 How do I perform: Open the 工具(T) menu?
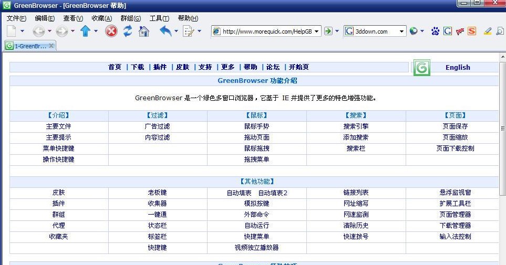[159, 18]
